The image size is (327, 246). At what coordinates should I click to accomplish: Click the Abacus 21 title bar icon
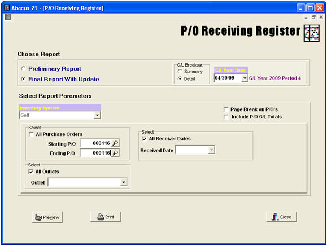[7, 8]
